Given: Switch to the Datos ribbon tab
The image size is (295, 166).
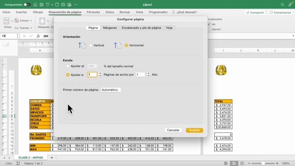Looking at the screenshot, I should tap(110, 12).
